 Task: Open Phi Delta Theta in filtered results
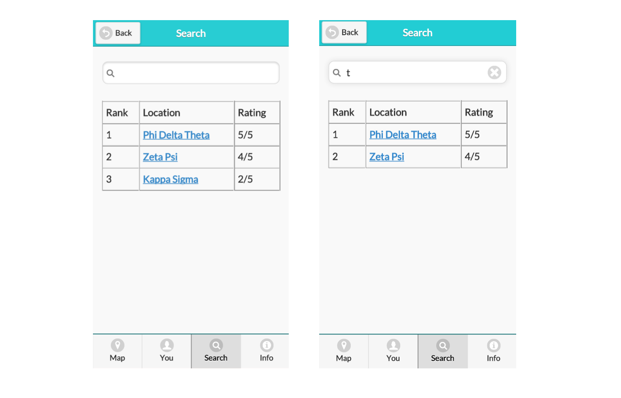click(403, 135)
